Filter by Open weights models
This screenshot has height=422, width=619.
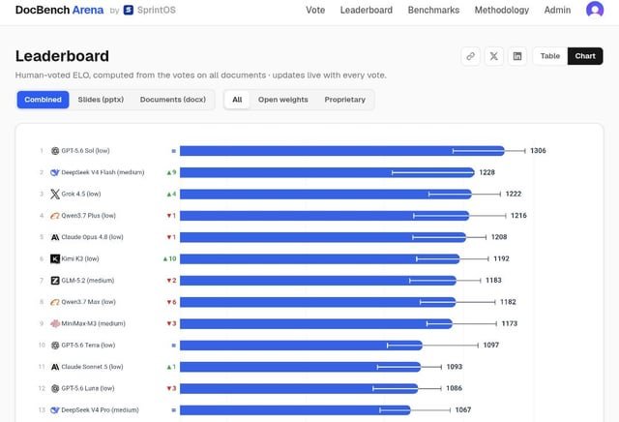[283, 100]
